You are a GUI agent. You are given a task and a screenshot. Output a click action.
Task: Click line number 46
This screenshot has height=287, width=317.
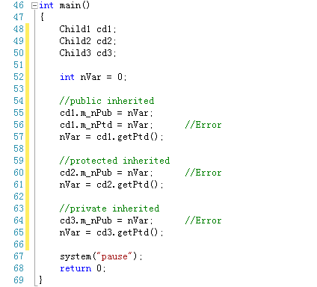point(19,5)
